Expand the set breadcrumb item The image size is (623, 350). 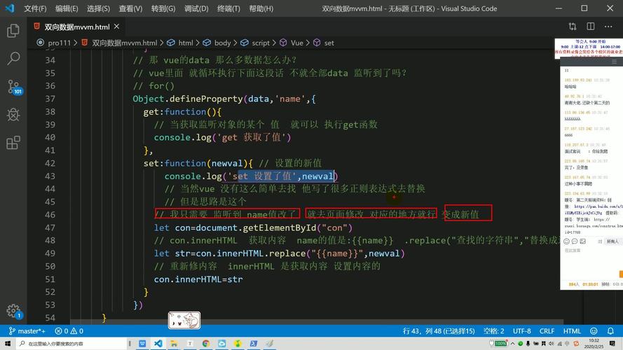click(329, 43)
